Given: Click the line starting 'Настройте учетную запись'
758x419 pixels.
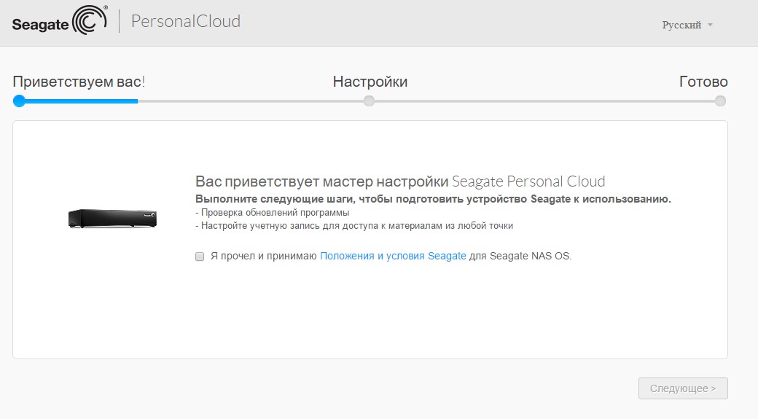Looking at the screenshot, I should (354, 226).
